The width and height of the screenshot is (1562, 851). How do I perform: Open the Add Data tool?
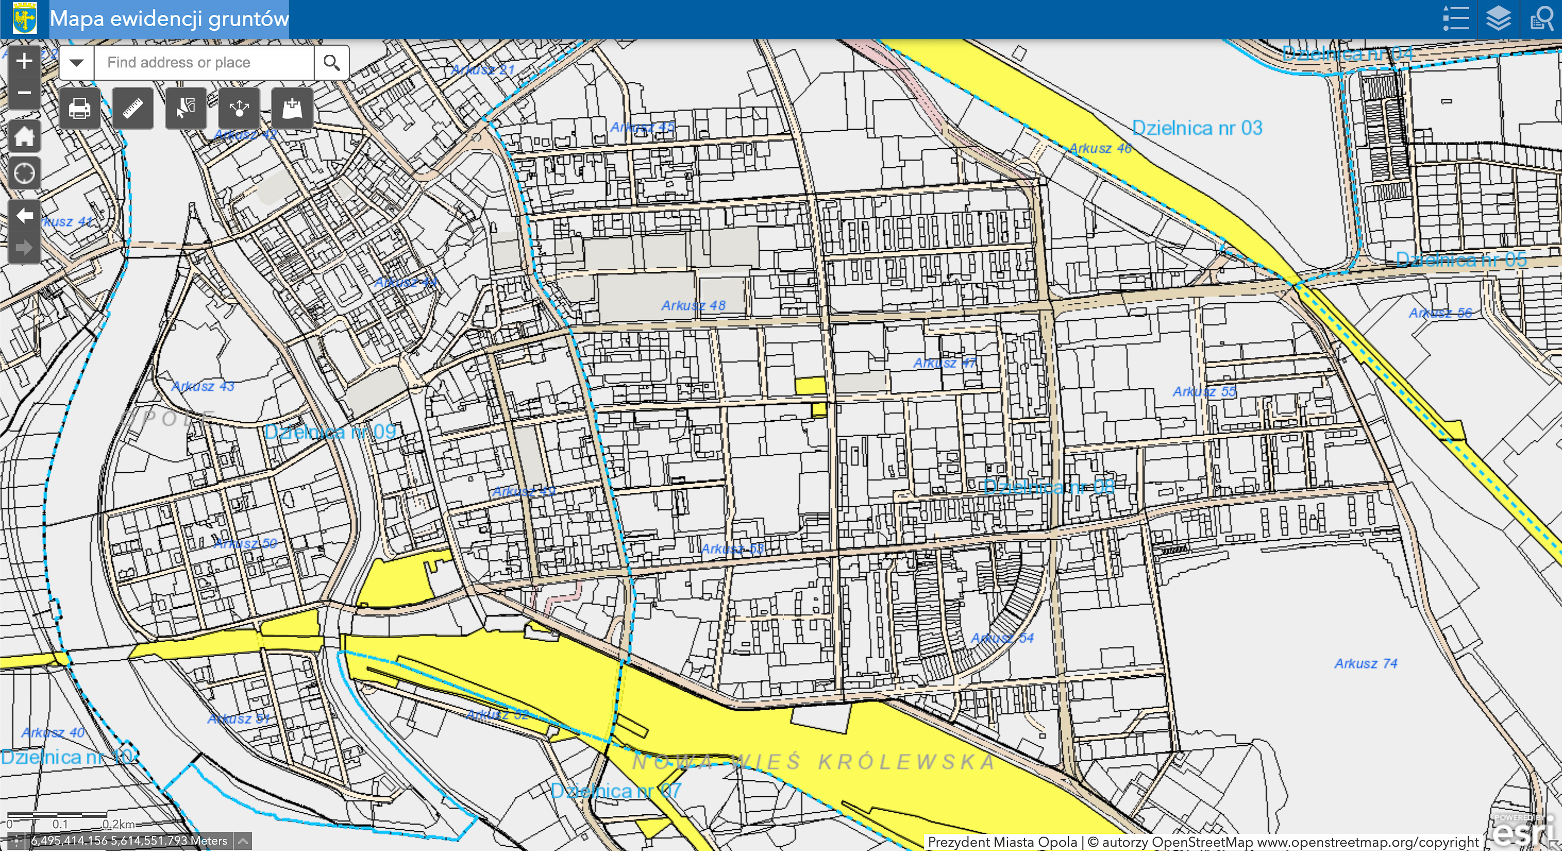(292, 108)
